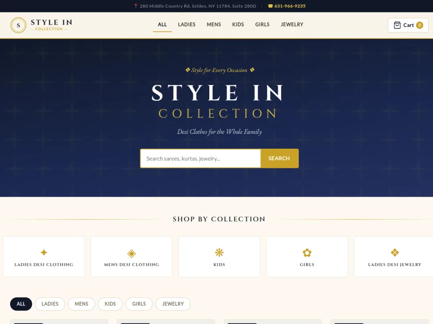Open the Mens Desi Clothing collection card
Viewport: 433px width, 324px height.
tap(131, 256)
